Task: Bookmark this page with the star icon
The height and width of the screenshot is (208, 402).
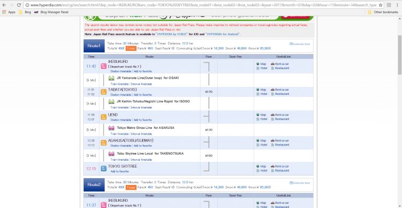Action: pyautogui.click(x=381, y=5)
